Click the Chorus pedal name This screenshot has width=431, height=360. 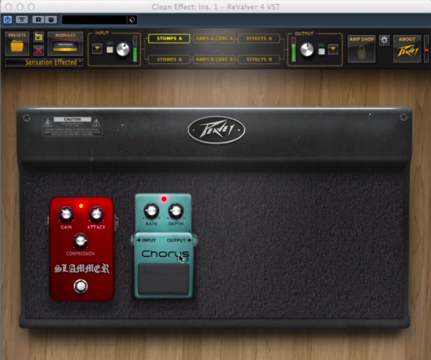click(165, 254)
